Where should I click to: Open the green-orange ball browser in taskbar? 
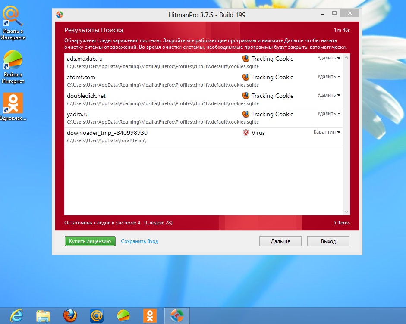[123, 316]
